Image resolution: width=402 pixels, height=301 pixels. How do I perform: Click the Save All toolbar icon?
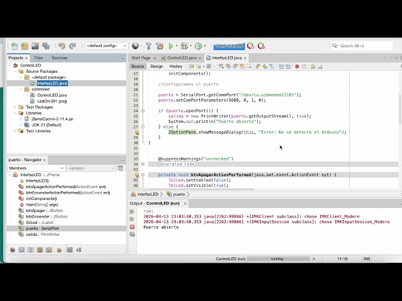point(46,46)
